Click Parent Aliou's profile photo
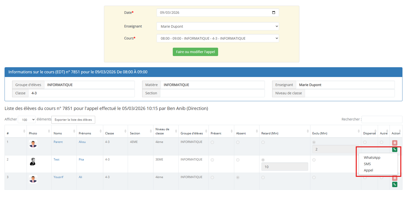Viewport: 409px width, 199px height. (33, 144)
